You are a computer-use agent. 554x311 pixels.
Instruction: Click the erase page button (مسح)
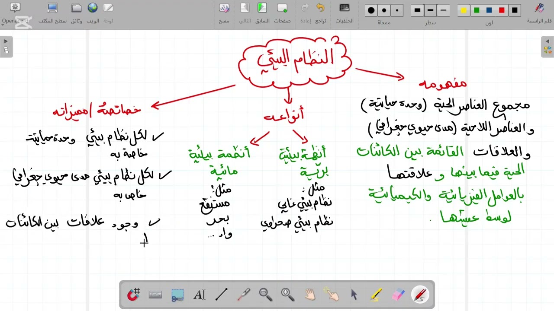coord(224,13)
